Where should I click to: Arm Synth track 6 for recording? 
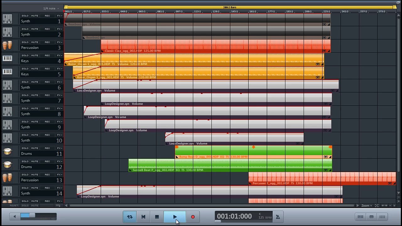[47, 82]
